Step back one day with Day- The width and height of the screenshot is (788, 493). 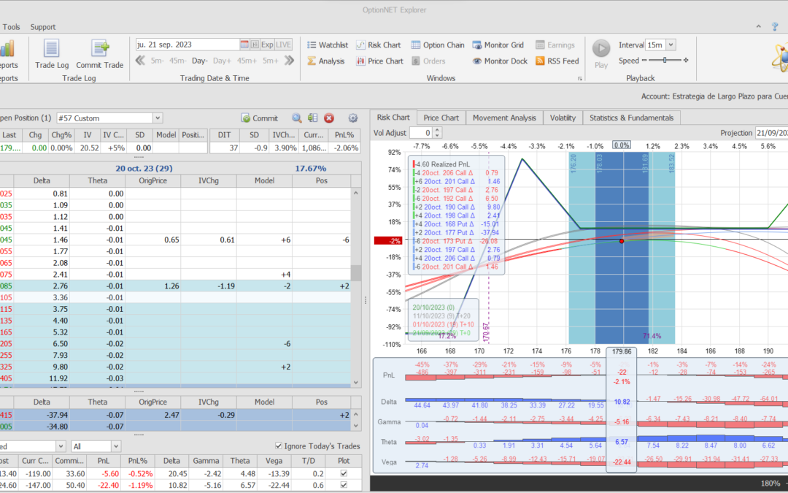tap(200, 61)
